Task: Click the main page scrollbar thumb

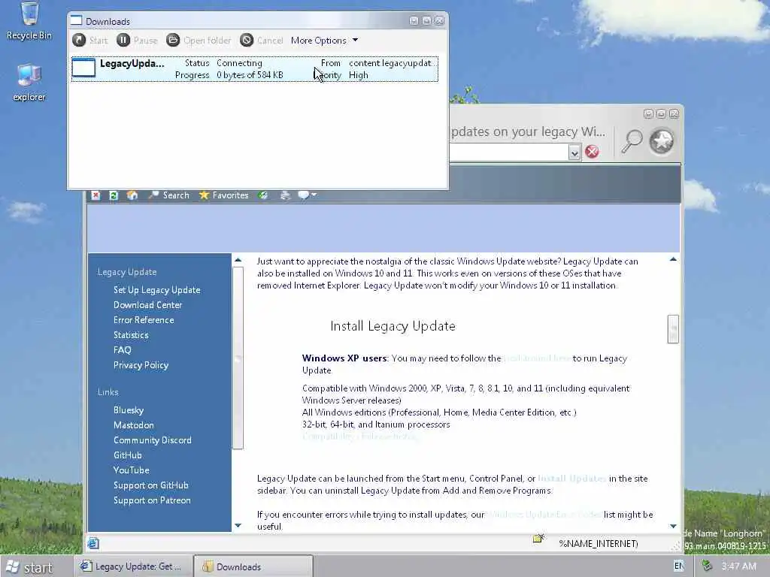Action: [673, 329]
